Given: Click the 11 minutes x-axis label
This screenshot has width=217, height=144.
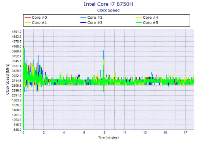Looking at the screenshot, I should (x=125, y=132).
